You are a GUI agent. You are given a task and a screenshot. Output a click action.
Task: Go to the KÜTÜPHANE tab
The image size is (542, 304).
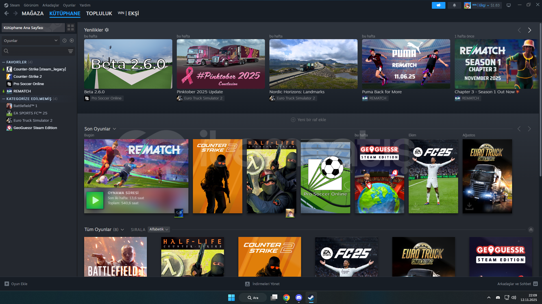tap(65, 13)
